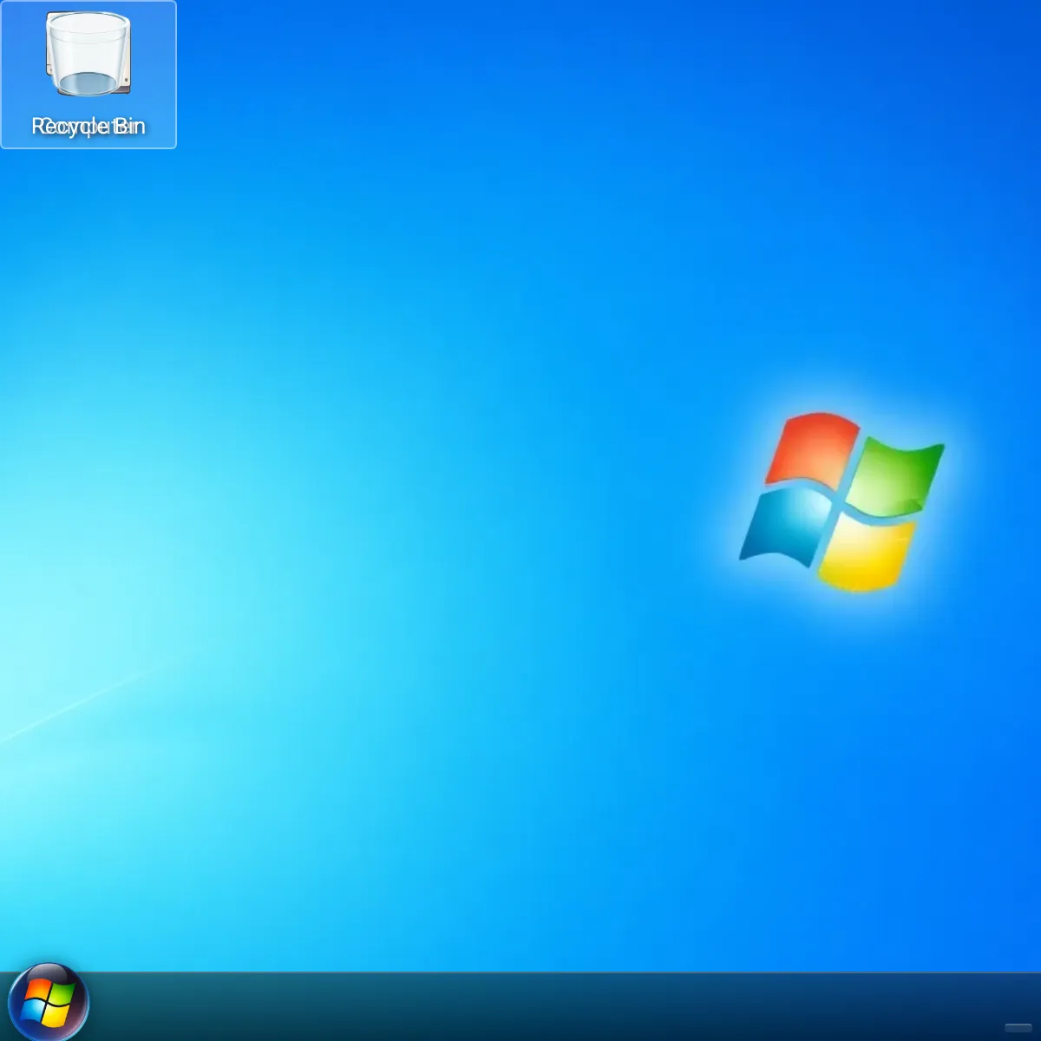Screen dimensions: 1041x1041
Task: Open Start to reveal the programs menu
Action: coord(49,1002)
